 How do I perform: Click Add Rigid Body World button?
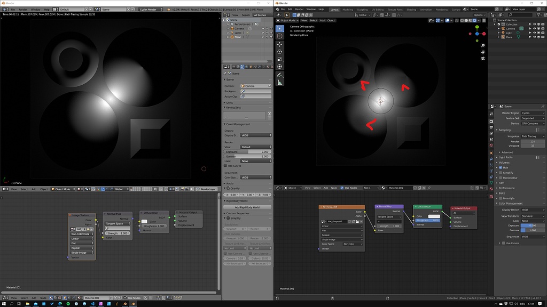coord(247,207)
